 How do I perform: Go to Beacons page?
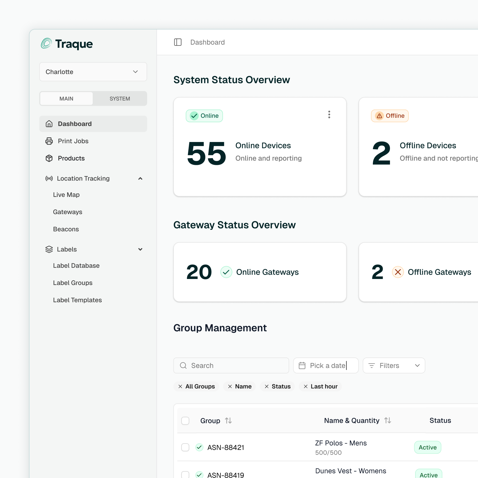click(x=66, y=229)
